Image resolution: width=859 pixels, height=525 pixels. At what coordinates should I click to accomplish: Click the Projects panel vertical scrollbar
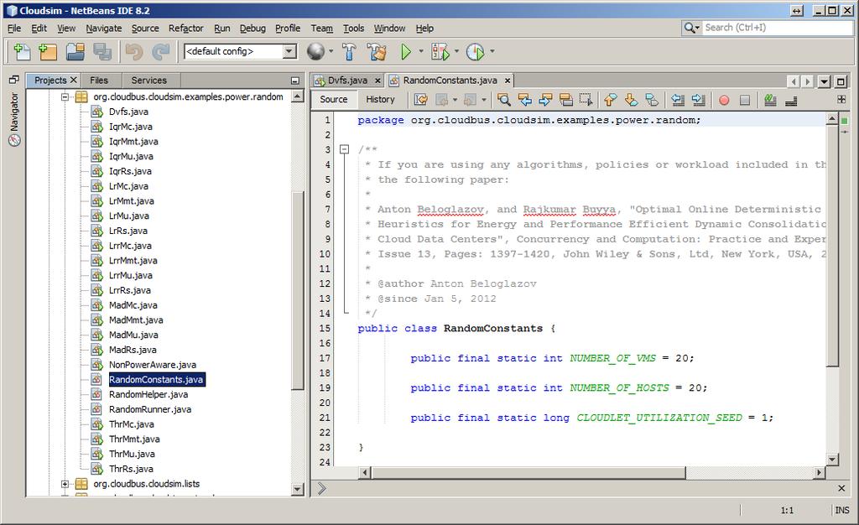[298, 293]
